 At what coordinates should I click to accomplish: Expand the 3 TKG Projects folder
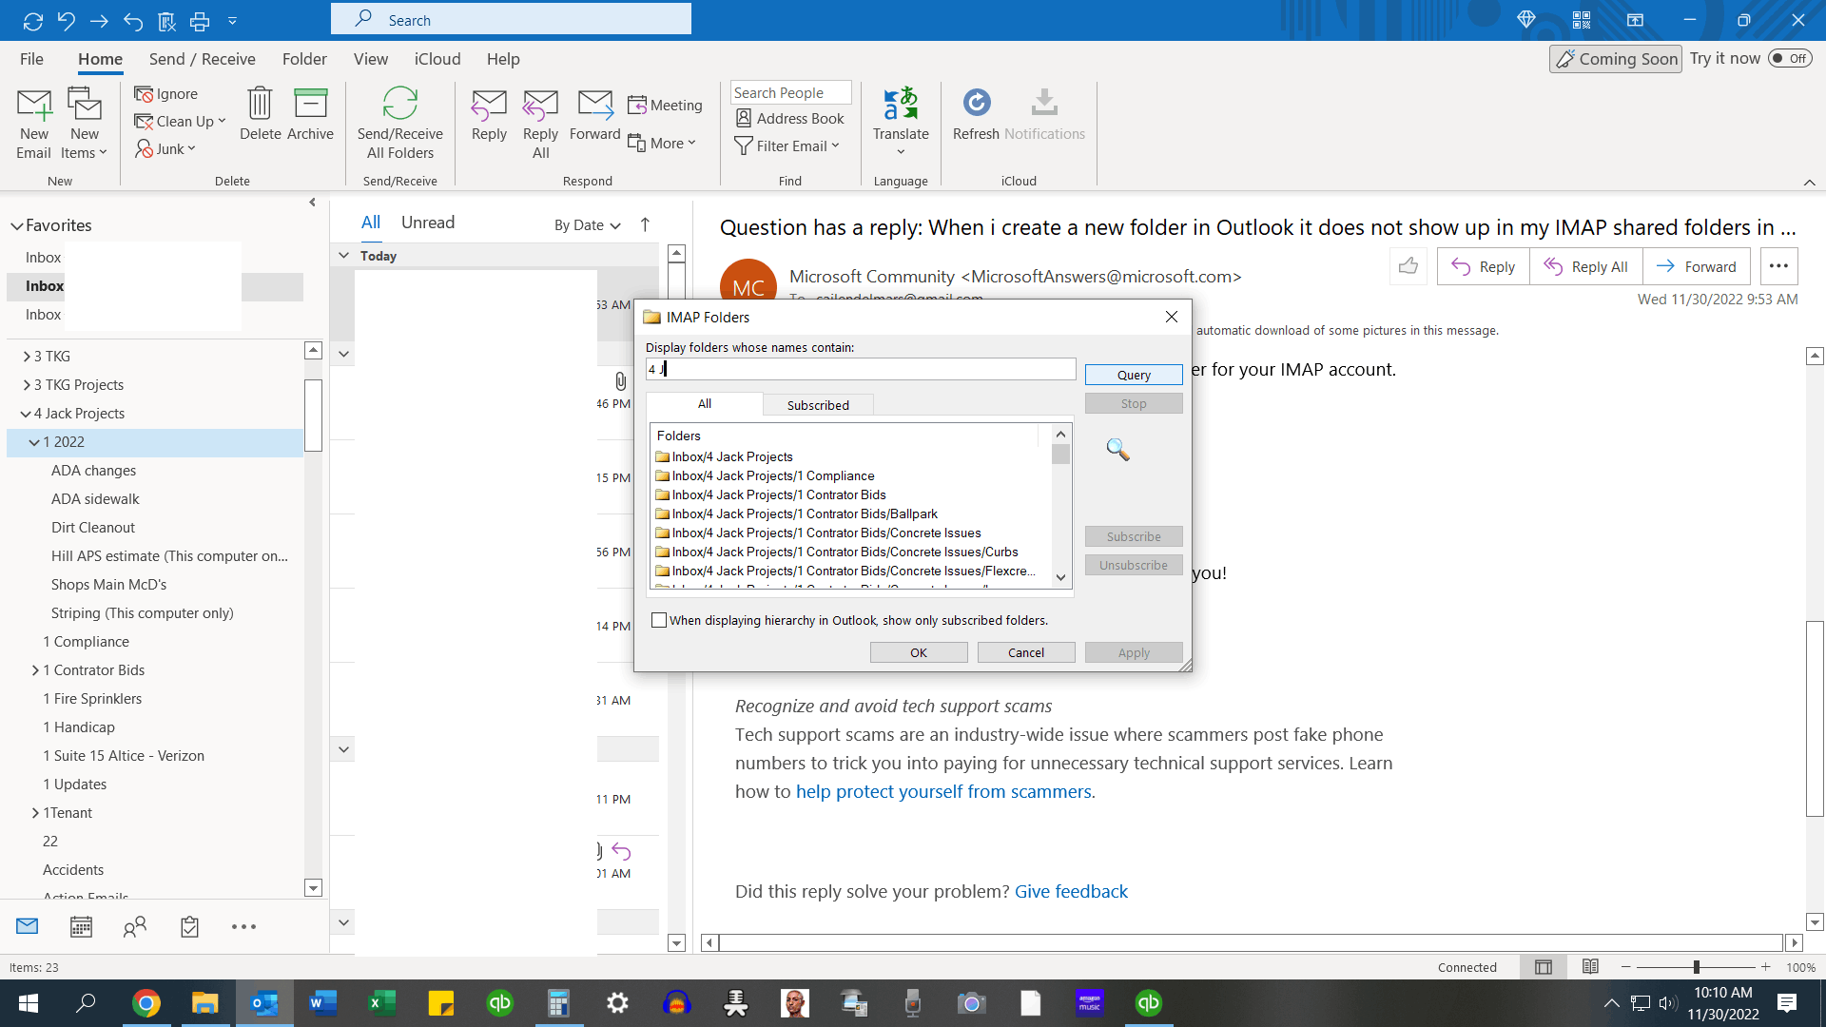[x=26, y=385]
